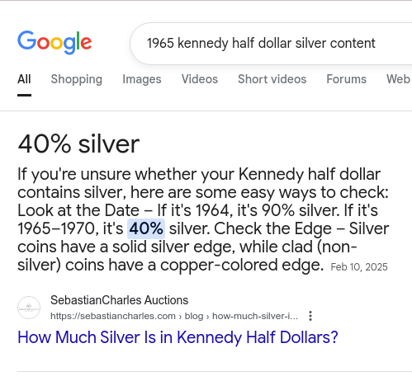412x381 pixels.
Task: Go to the Videos tab
Action: click(200, 79)
